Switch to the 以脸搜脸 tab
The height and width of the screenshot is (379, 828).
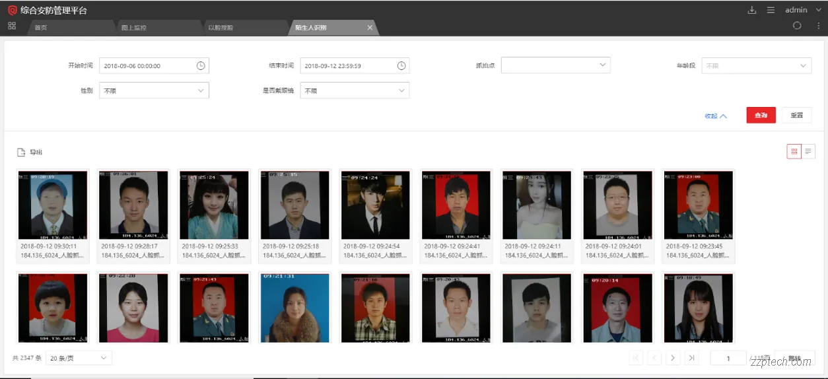tap(221, 28)
